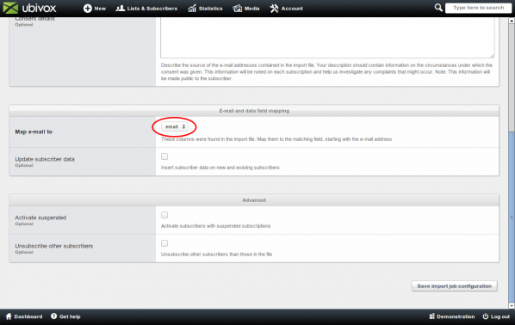
Task: Enable Update subscriber data checkbox
Action: 164,156
